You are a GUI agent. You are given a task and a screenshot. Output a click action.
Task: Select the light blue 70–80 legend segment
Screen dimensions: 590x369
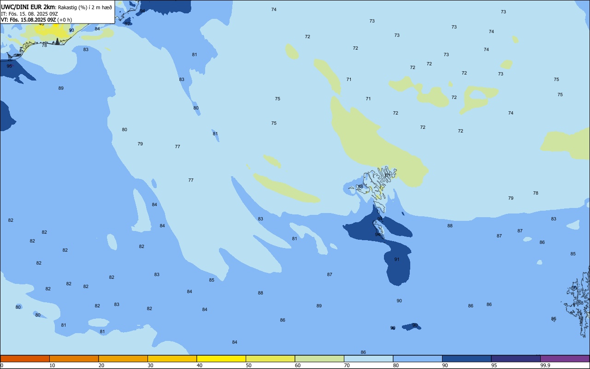pos(368,358)
